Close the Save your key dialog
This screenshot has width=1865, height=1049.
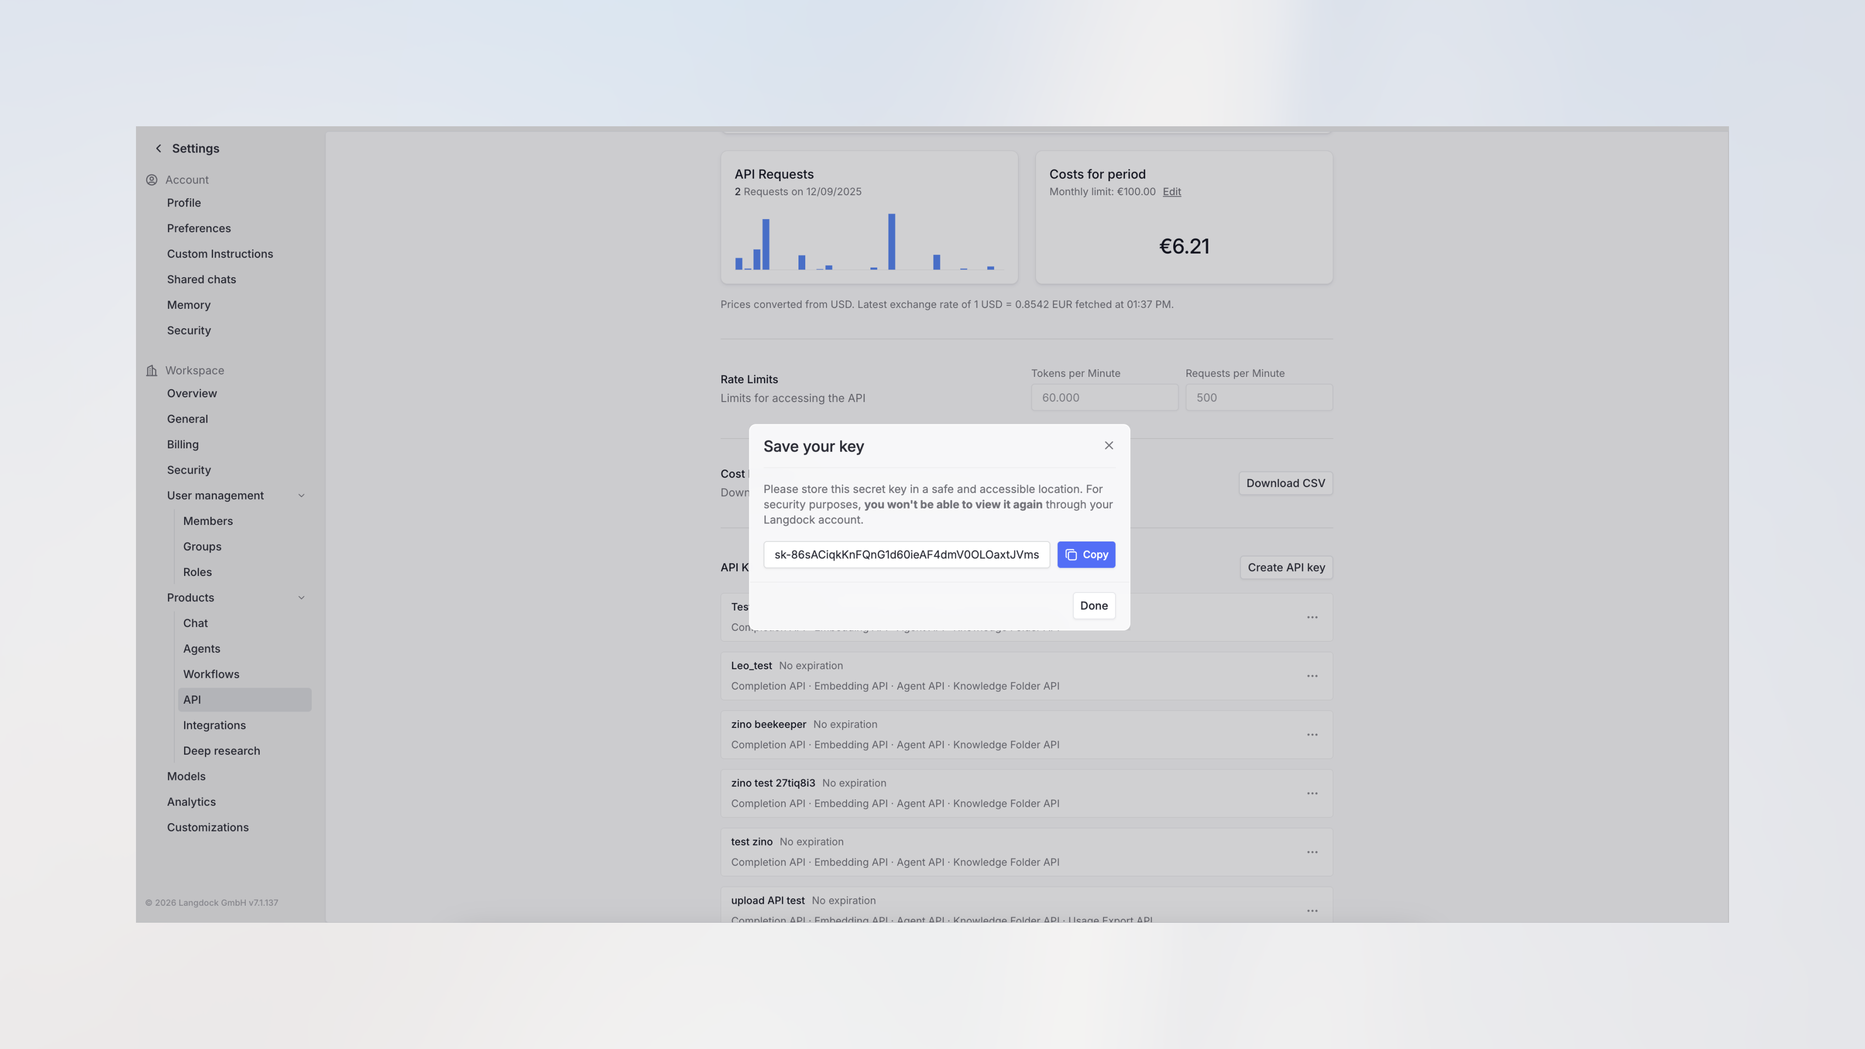tap(1108, 445)
